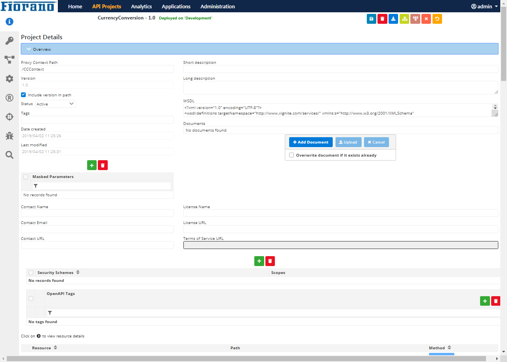
Task: Click the Upload button
Action: coord(349,142)
